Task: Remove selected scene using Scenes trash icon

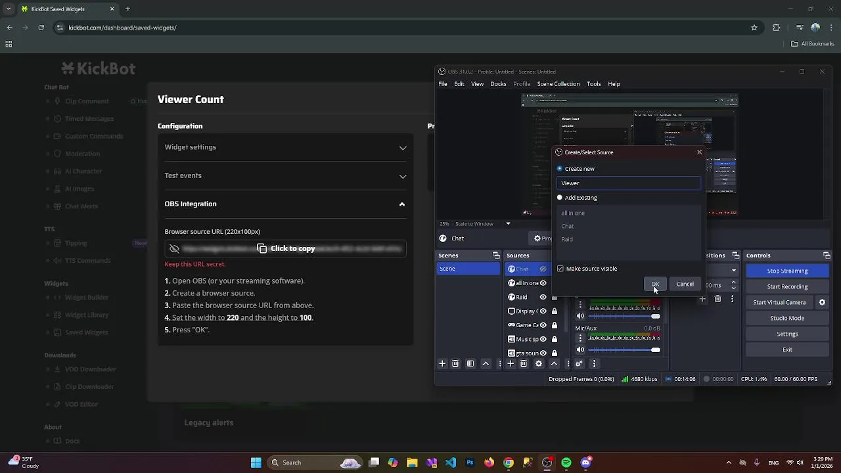Action: 455,363
